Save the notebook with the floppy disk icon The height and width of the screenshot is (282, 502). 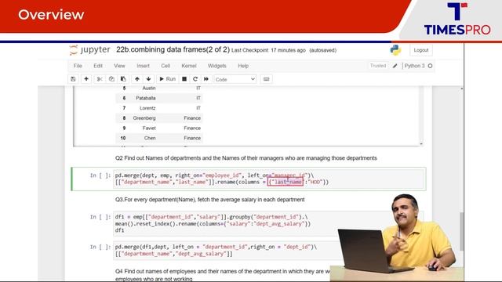pyautogui.click(x=73, y=79)
